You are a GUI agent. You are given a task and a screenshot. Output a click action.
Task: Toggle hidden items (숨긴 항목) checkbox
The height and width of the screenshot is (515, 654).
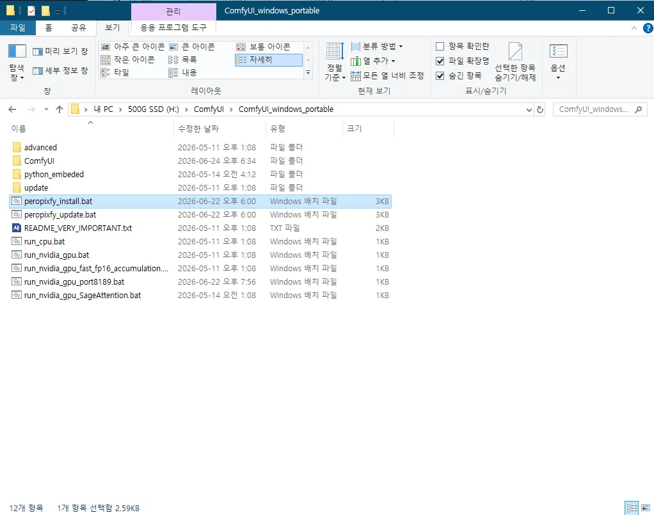pos(458,75)
